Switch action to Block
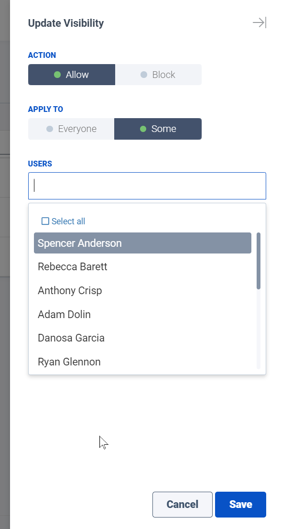281x529 pixels. click(x=158, y=75)
